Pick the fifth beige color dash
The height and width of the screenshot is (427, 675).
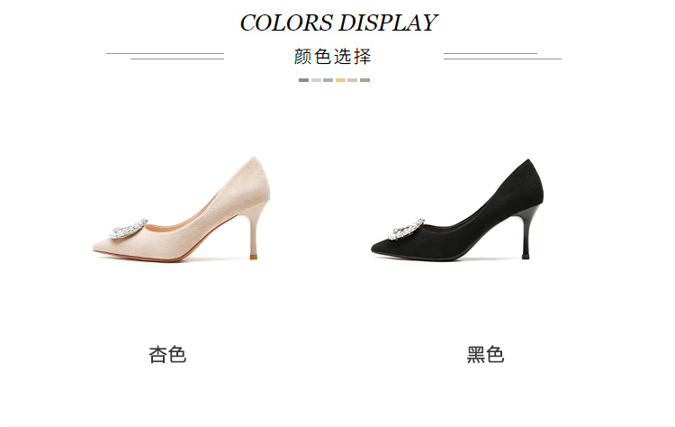353,80
